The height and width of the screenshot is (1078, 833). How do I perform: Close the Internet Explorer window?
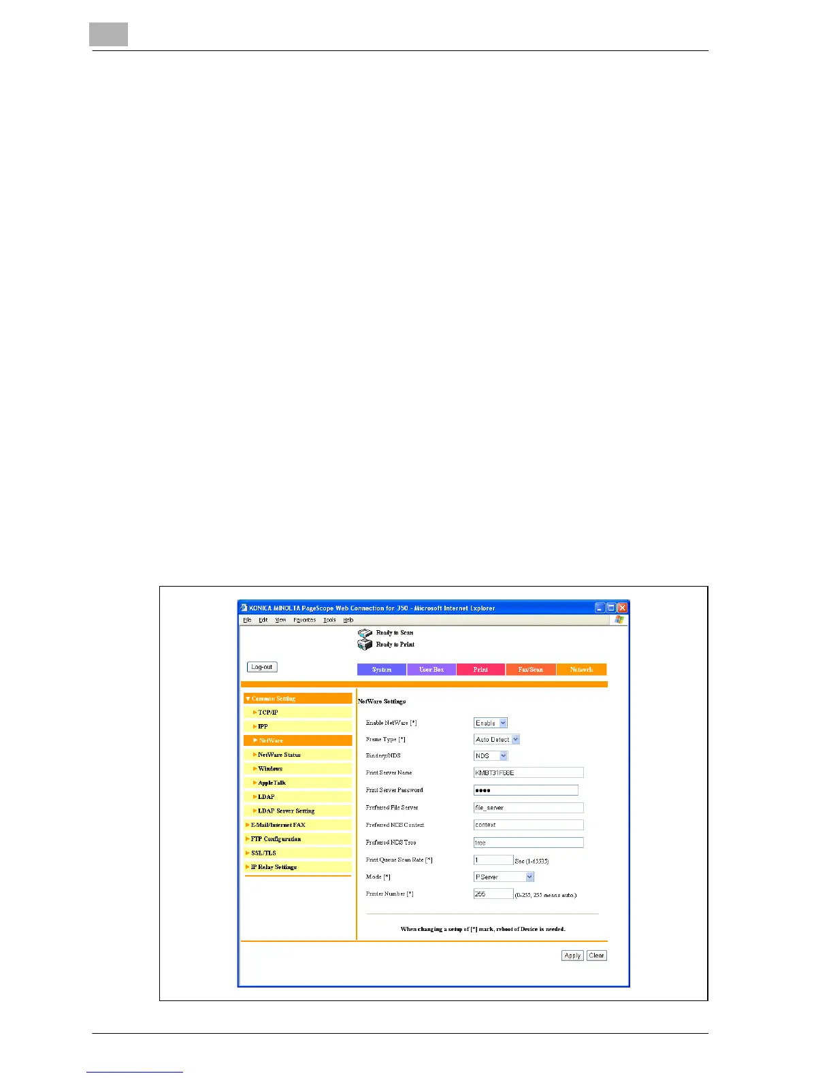[622, 608]
